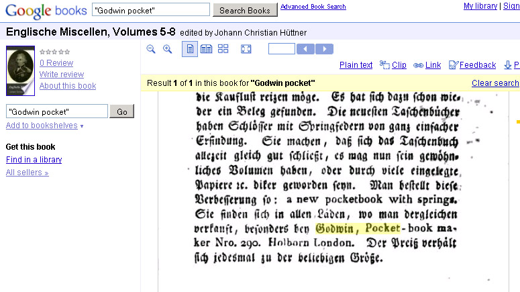The width and height of the screenshot is (520, 292).
Task: Click 'Englische Miscellen, Volumes 5-8' title
Action: 91,32
